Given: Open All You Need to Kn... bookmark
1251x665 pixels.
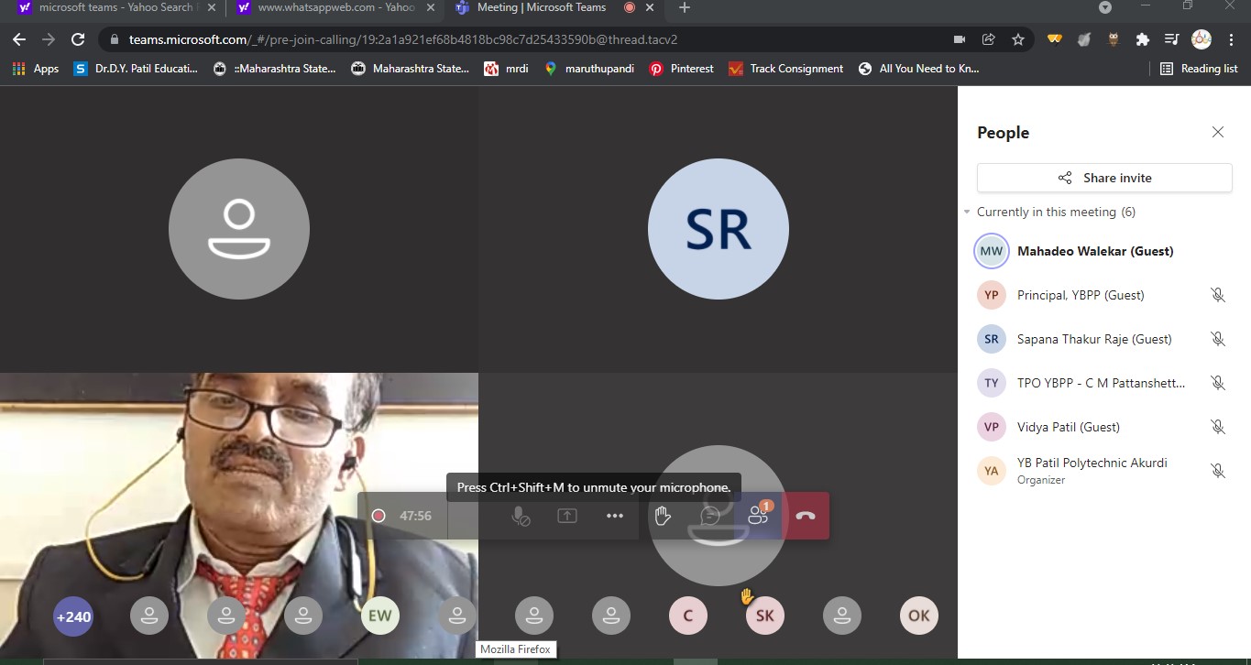Looking at the screenshot, I should 919,69.
